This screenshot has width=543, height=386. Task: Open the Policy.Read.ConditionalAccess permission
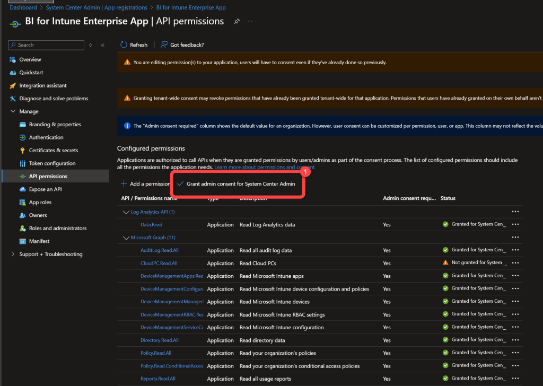click(172, 366)
